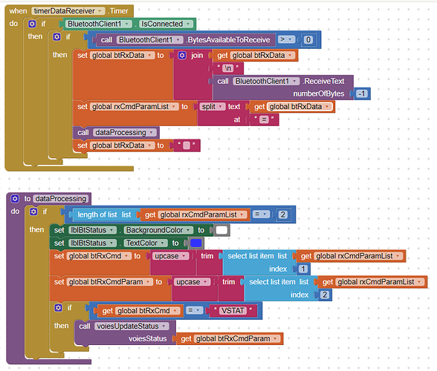The width and height of the screenshot is (437, 371).
Task: Edit the -1 numberOfBytes value
Action: click(x=362, y=93)
